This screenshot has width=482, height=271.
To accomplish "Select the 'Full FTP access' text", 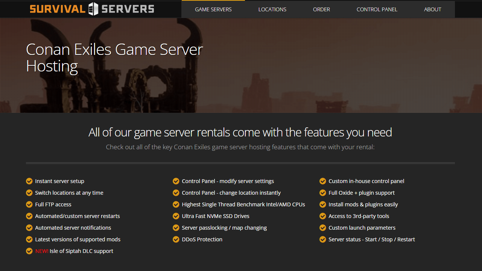I will click(x=53, y=204).
